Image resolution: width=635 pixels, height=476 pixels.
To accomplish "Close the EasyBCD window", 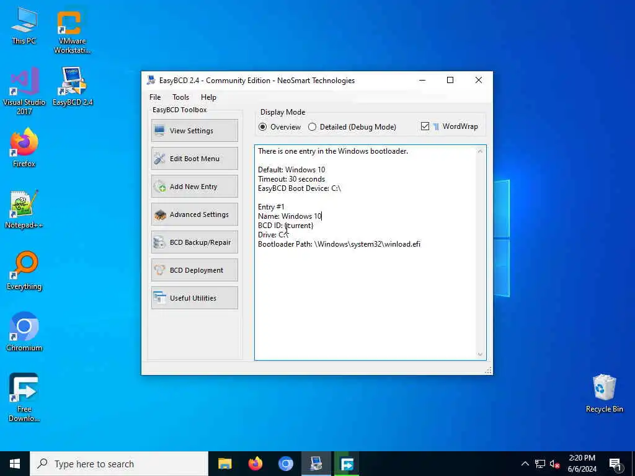I will point(478,80).
